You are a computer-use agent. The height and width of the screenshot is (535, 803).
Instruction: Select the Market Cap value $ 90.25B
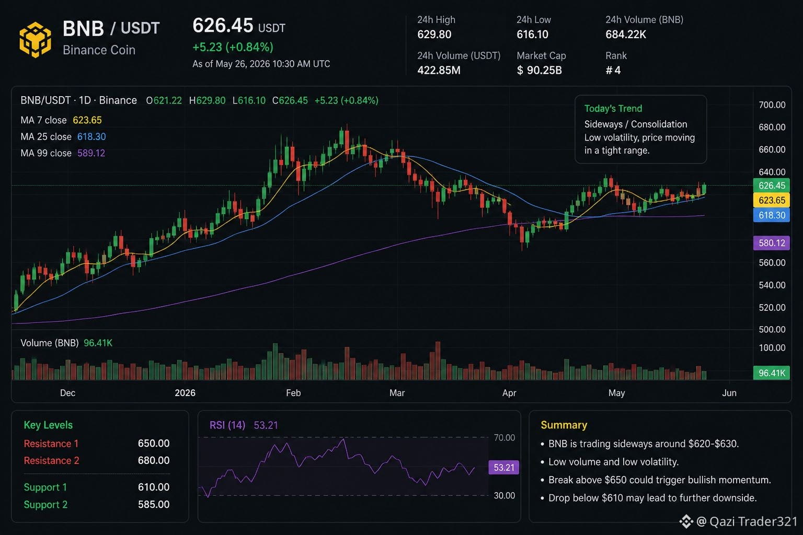[x=539, y=70]
